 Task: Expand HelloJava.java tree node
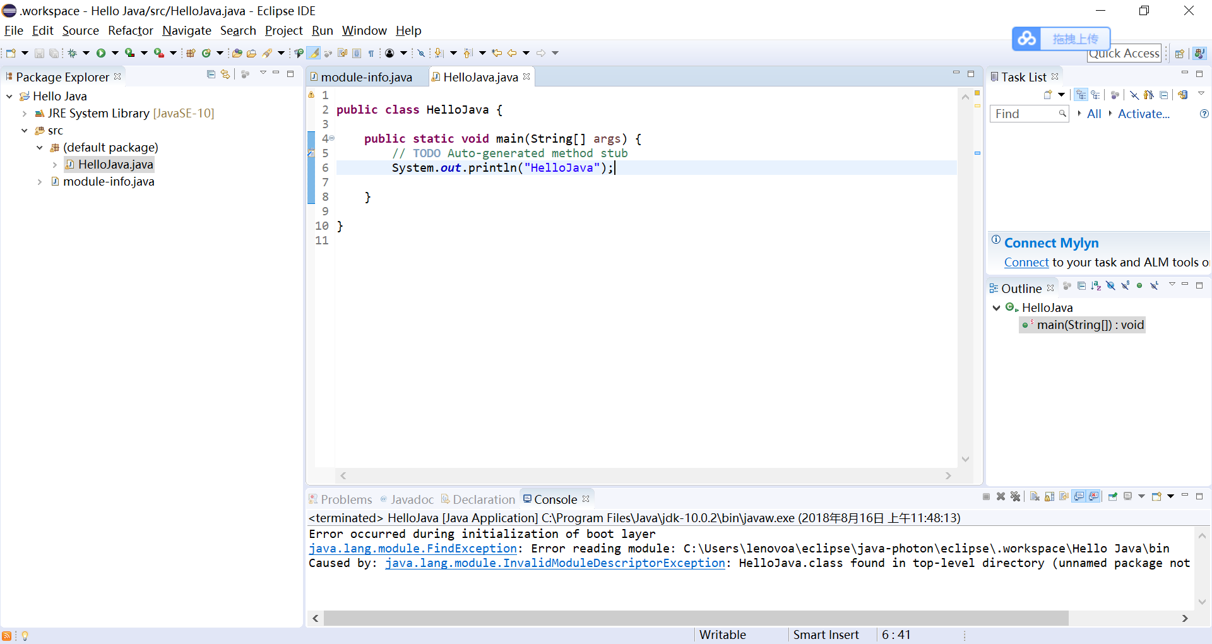[55, 165]
